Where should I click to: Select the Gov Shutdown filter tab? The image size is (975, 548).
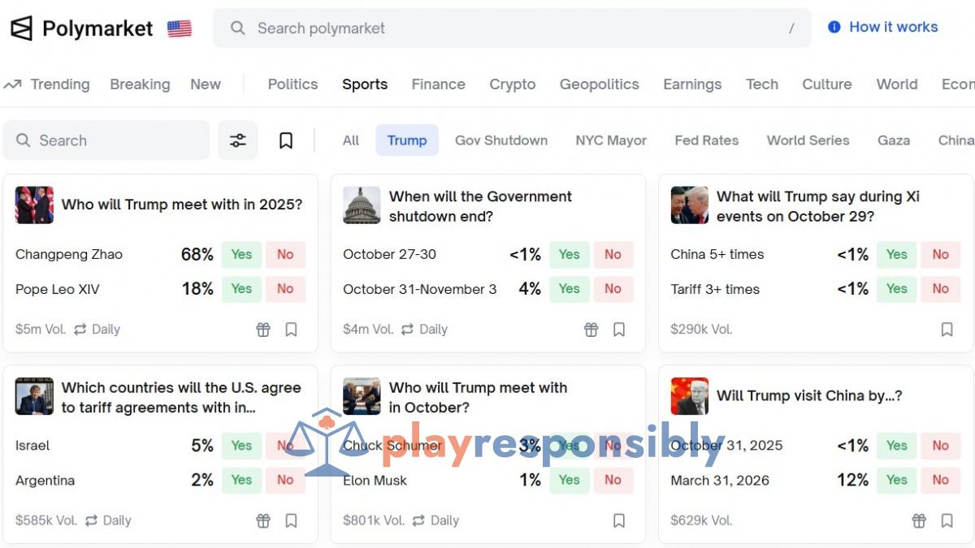[x=501, y=140]
